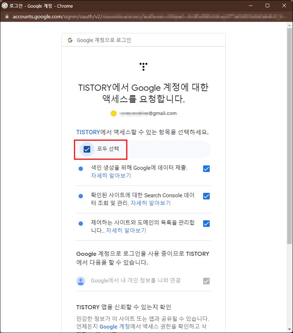Click 'TISTORY 앱을 신뢰할 수 있는지 확인' heading
Viewport: 293px width, 333px height.
[x=123, y=307]
